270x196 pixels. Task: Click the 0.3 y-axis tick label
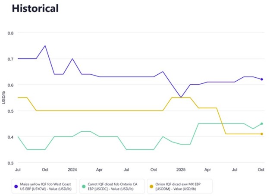pos(10,163)
